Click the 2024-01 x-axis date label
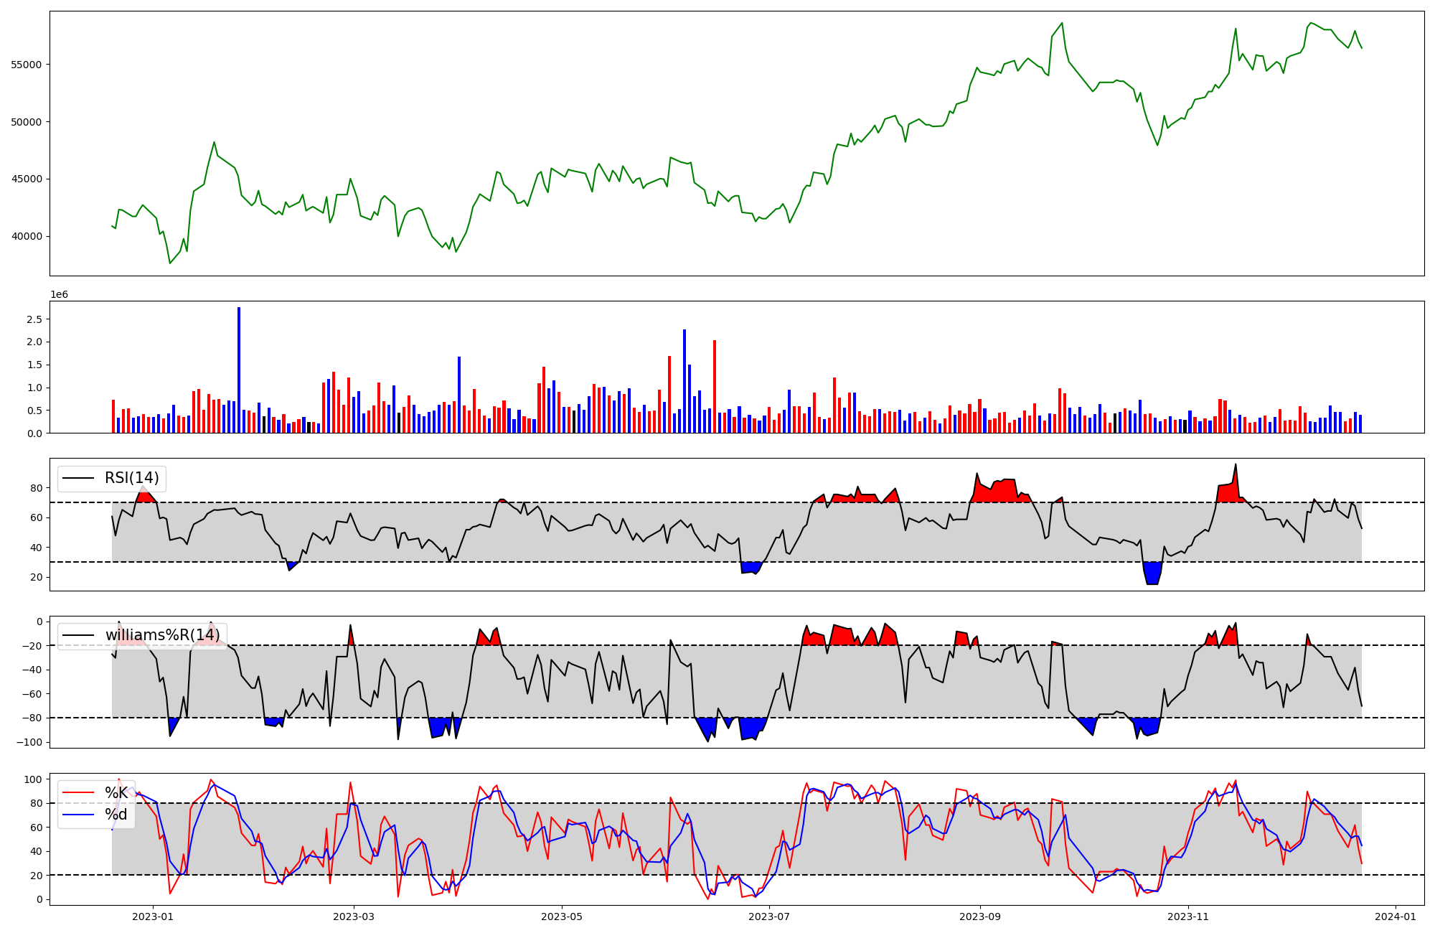 [x=1395, y=916]
